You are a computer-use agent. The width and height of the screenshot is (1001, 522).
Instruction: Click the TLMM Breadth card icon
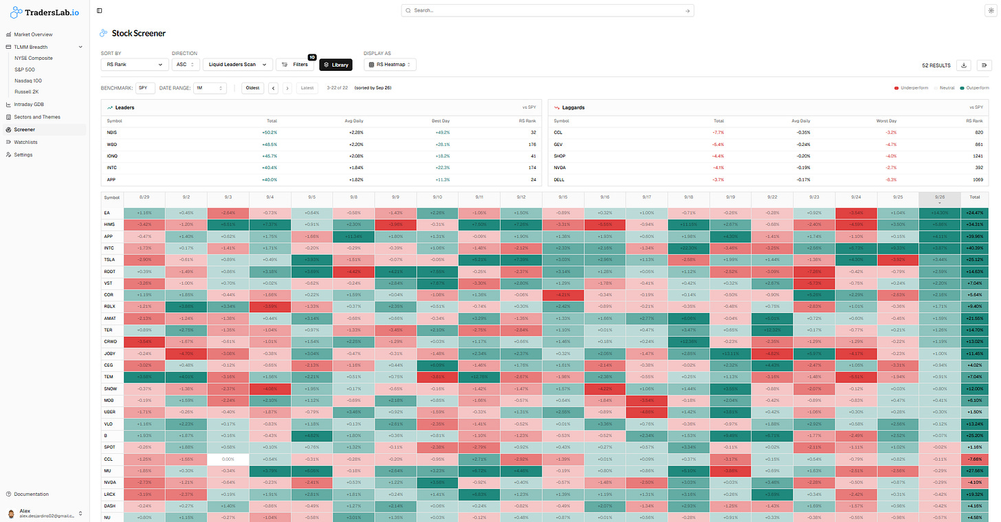tap(8, 47)
